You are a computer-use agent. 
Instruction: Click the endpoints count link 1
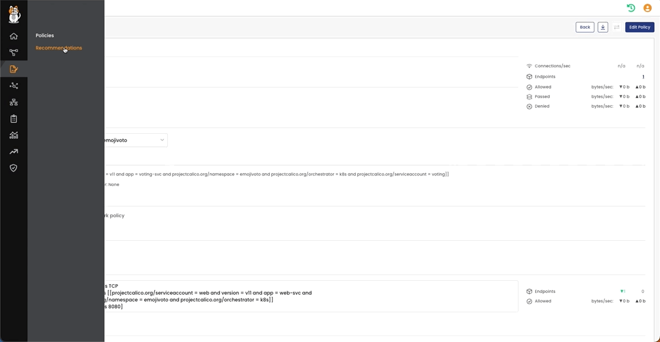tap(643, 77)
